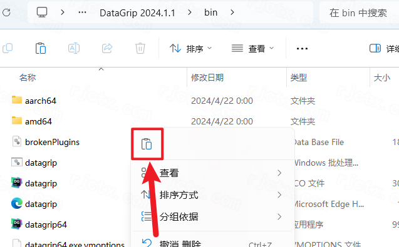
Task: Click the Copy toolbar icon
Action: coord(8,48)
